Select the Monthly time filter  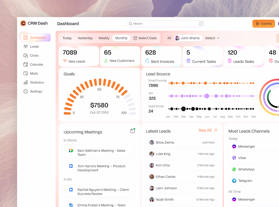coord(121,38)
